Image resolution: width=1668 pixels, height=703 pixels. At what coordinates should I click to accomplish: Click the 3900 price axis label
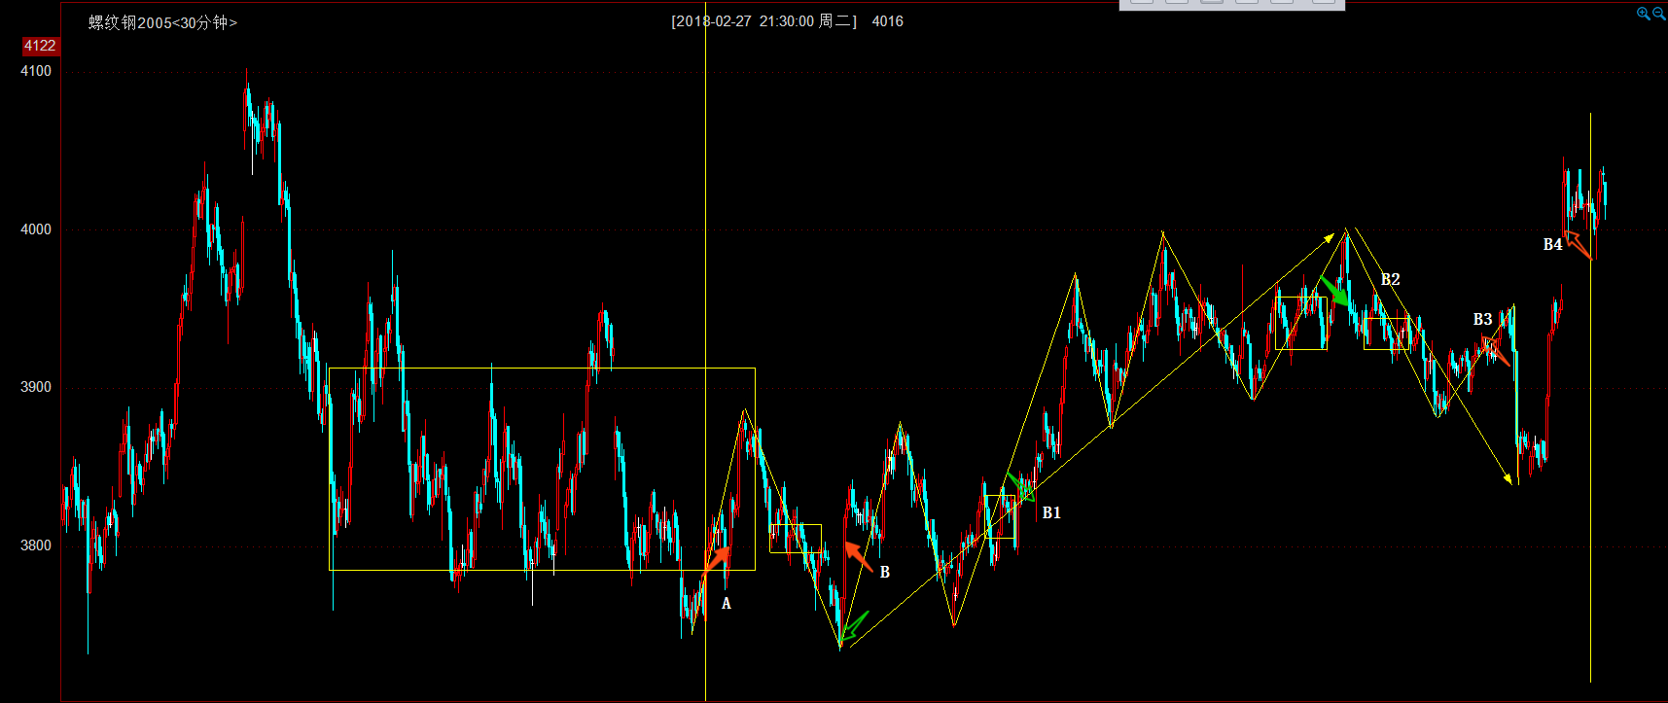pyautogui.click(x=36, y=387)
